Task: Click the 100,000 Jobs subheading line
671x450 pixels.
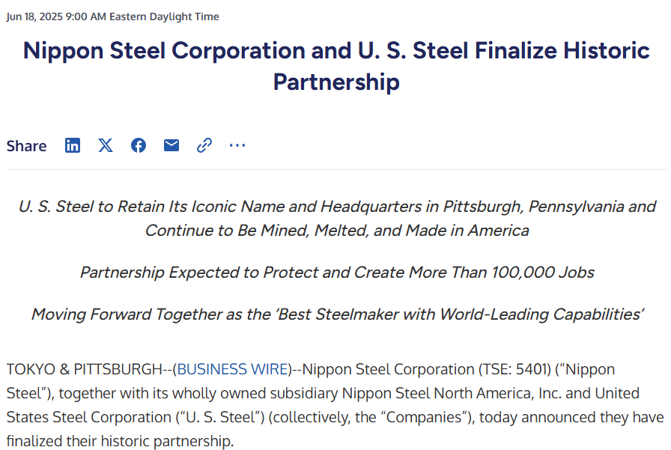Action: point(337,273)
